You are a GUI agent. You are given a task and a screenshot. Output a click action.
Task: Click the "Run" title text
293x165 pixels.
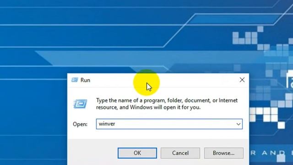[85, 80]
